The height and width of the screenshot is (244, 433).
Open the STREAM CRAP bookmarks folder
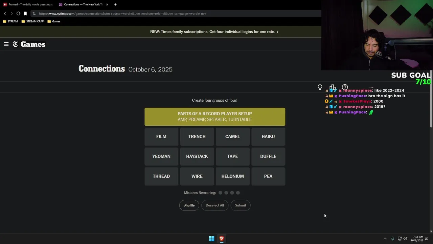point(32,21)
